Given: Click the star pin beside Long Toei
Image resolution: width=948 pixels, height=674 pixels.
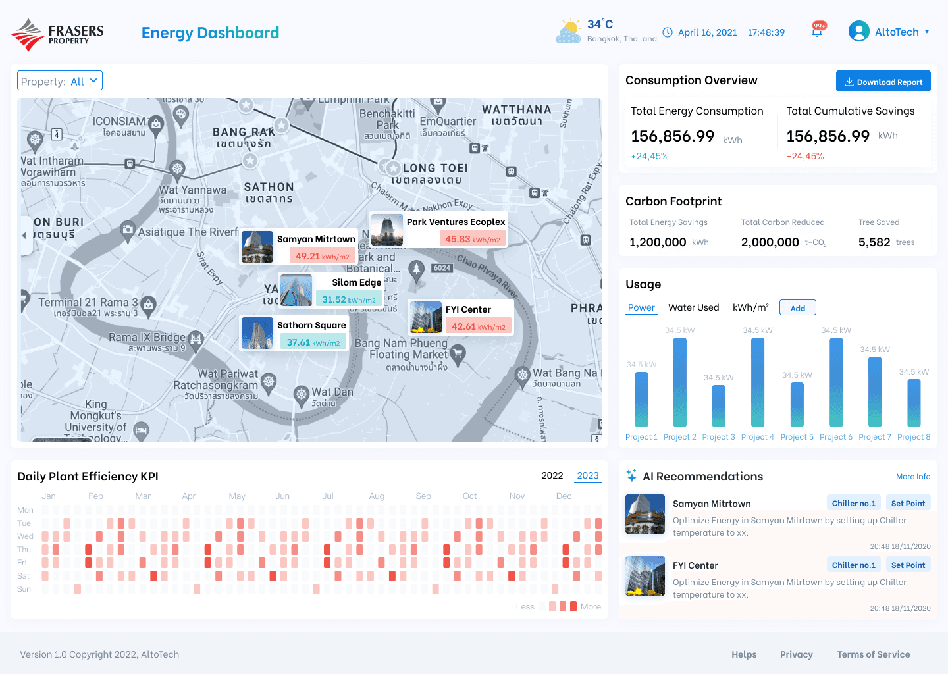Looking at the screenshot, I should 394,168.
